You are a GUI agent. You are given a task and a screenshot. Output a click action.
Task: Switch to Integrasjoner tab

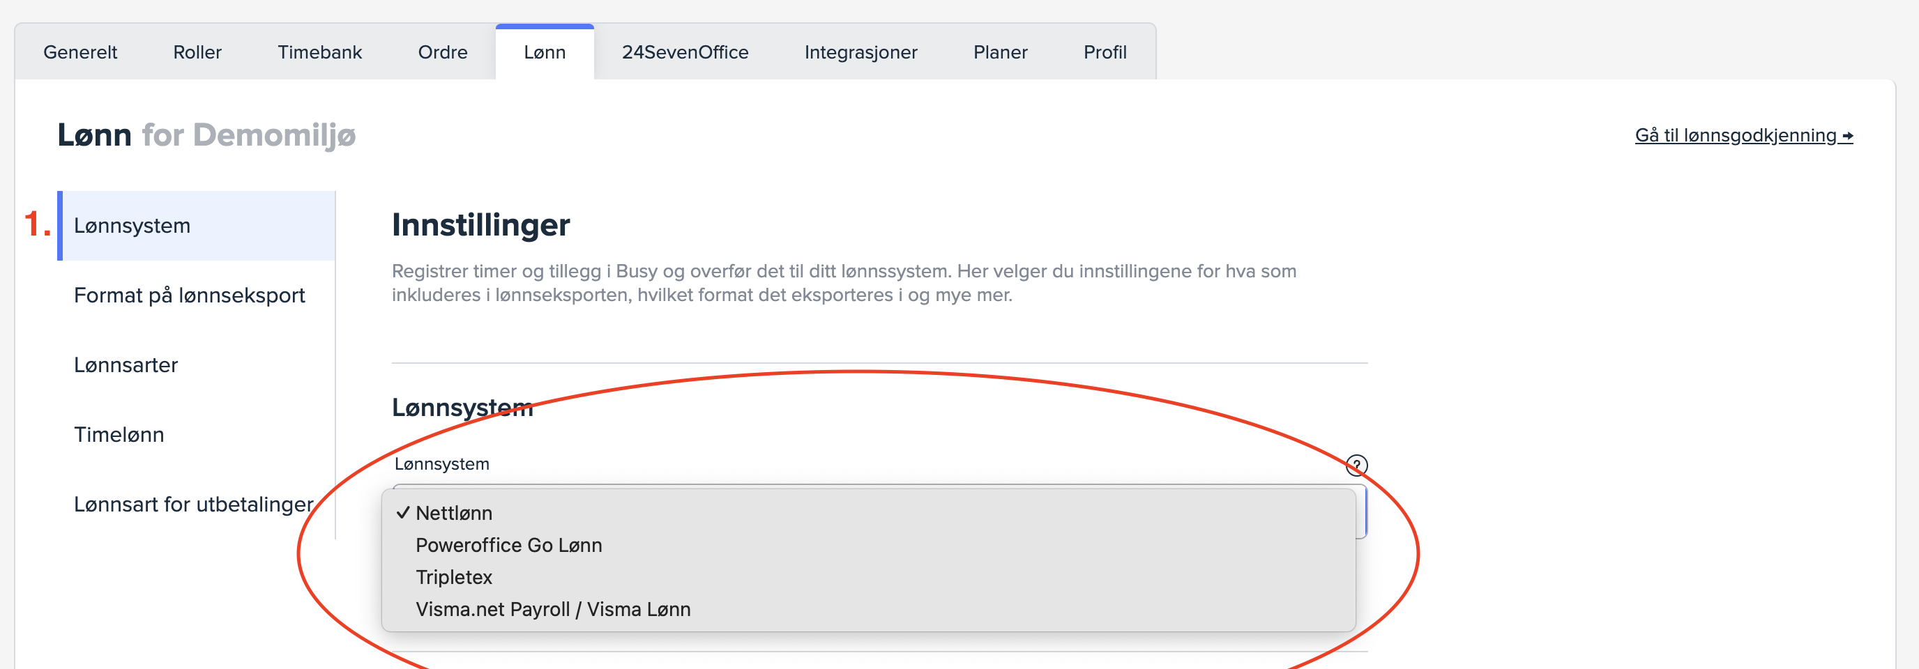click(x=860, y=52)
